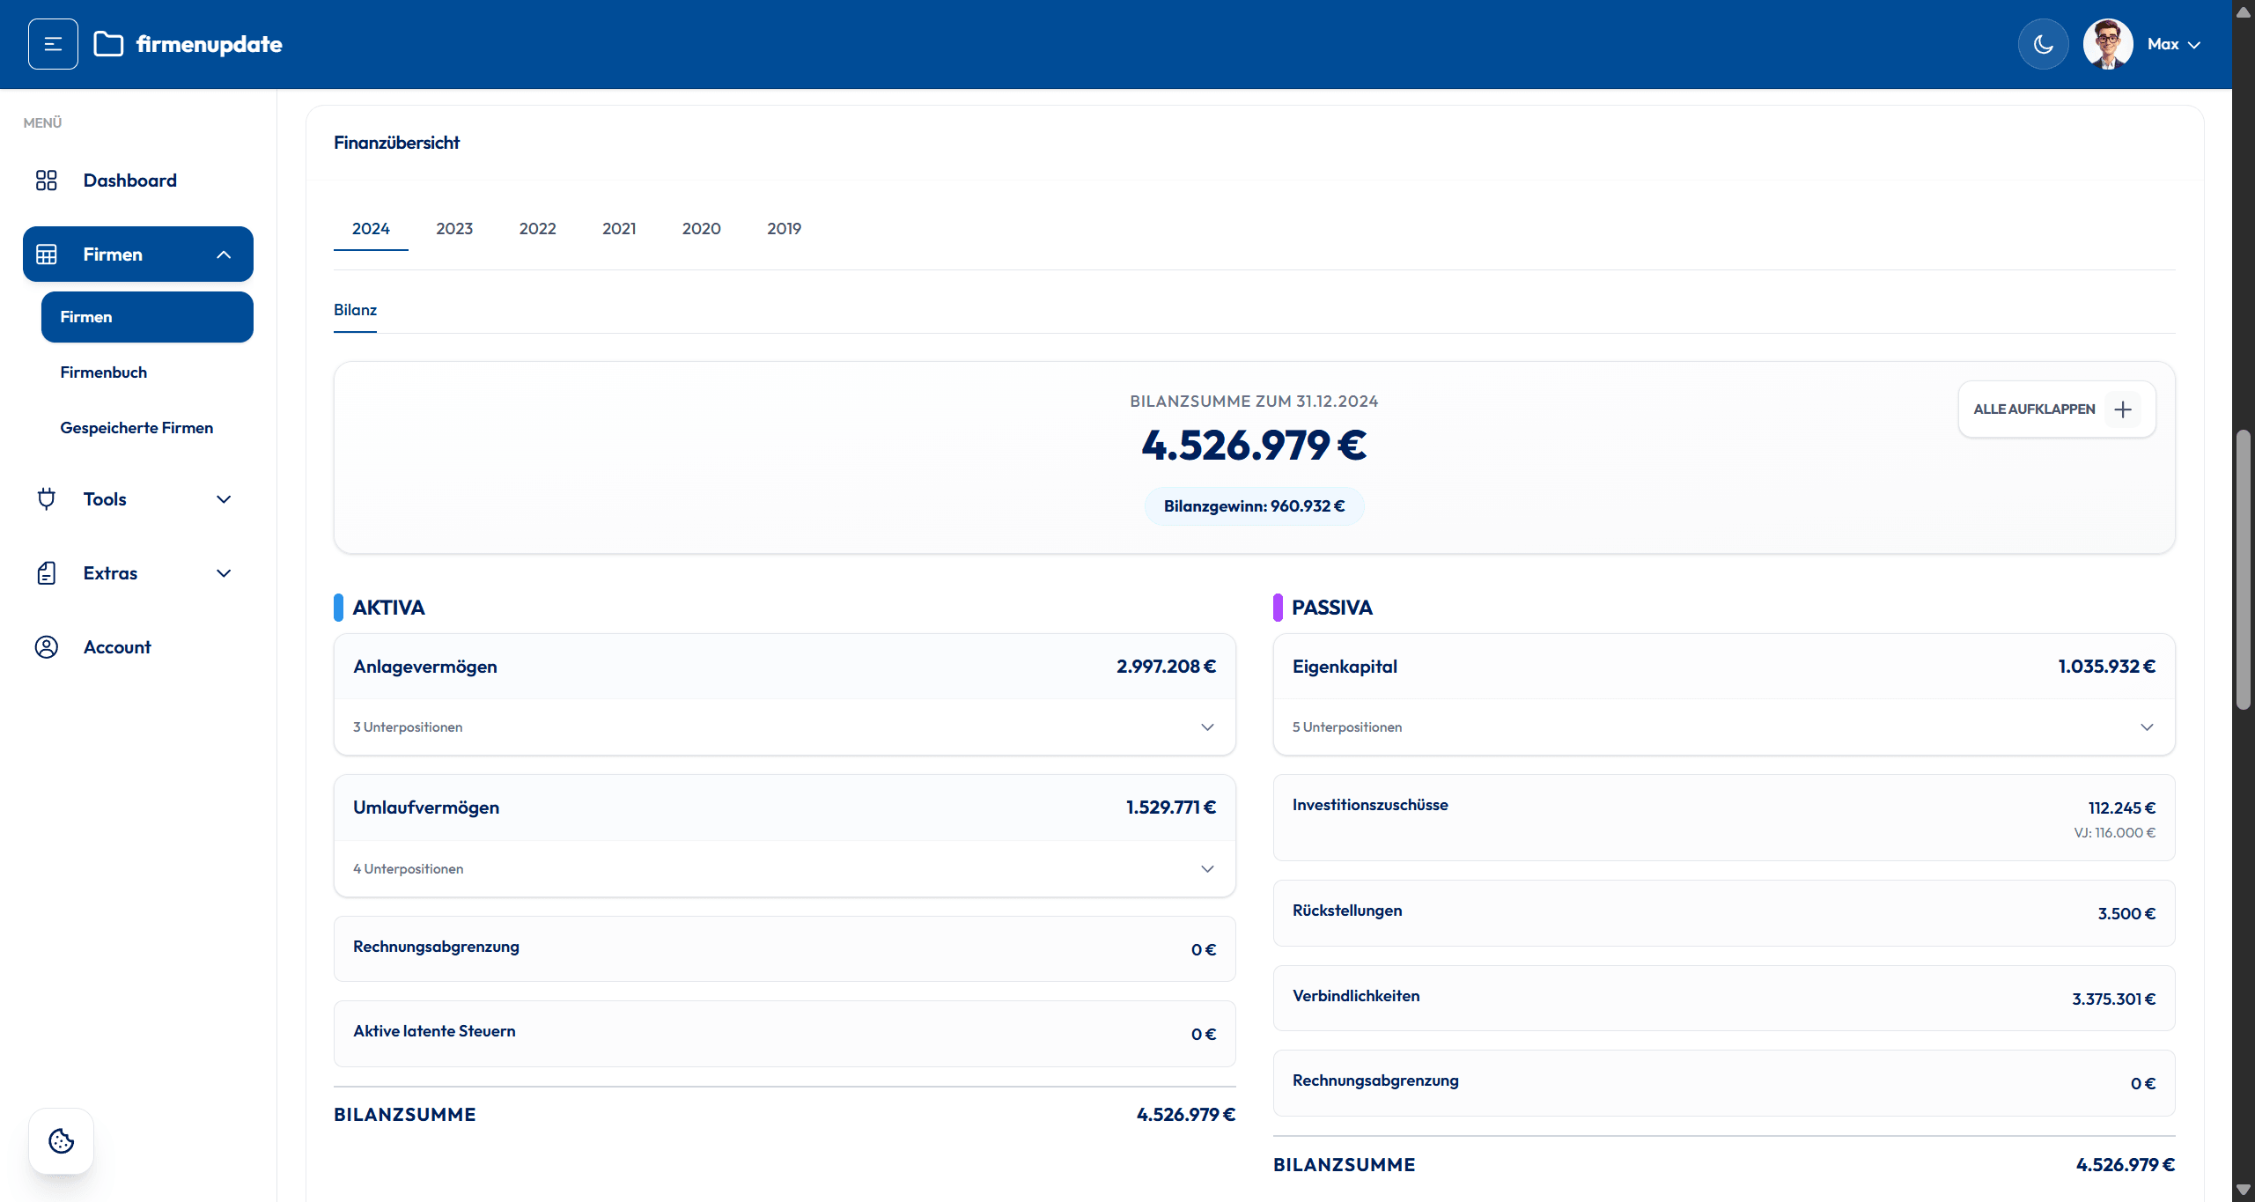2255x1202 pixels.
Task: Switch to the 2023 year tab
Action: click(454, 229)
